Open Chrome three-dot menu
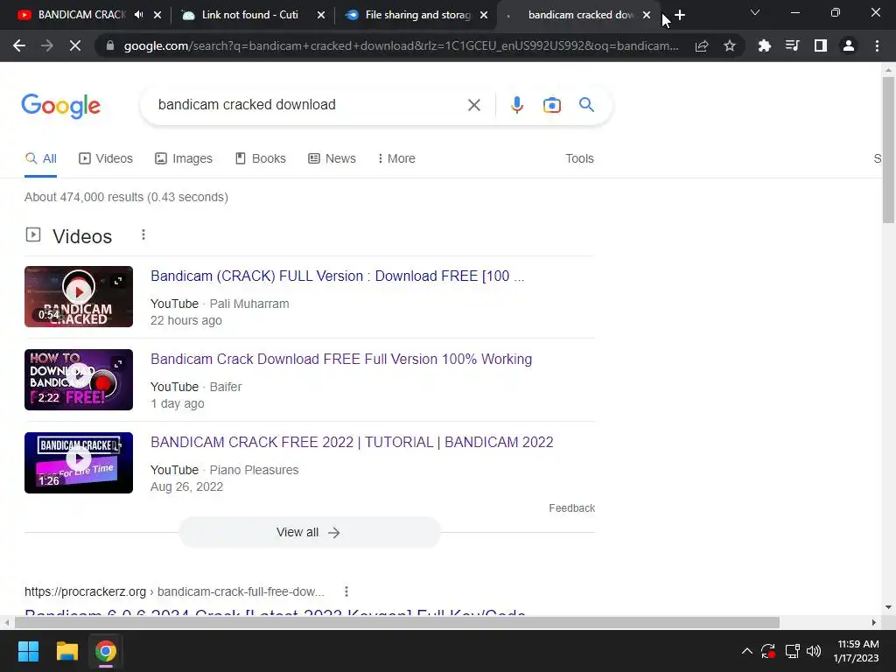The image size is (896, 672). tap(877, 45)
